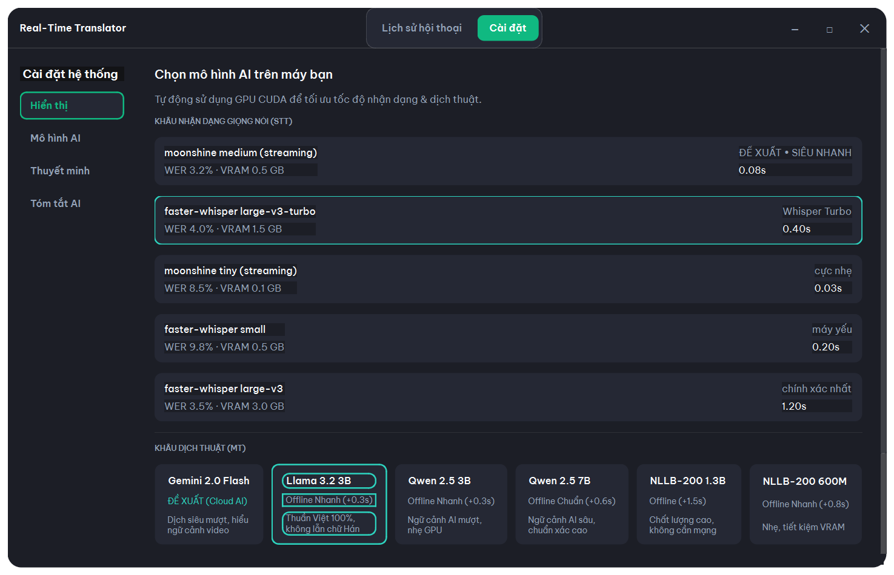Click the 'chính xác nhất' label

[816, 389]
